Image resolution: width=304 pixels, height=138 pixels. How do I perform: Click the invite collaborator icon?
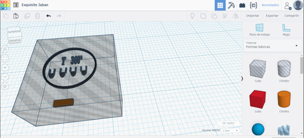(288, 6)
